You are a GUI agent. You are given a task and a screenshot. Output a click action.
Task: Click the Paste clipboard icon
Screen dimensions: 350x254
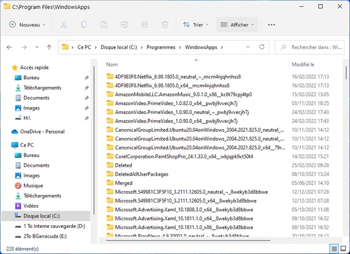click(x=104, y=24)
